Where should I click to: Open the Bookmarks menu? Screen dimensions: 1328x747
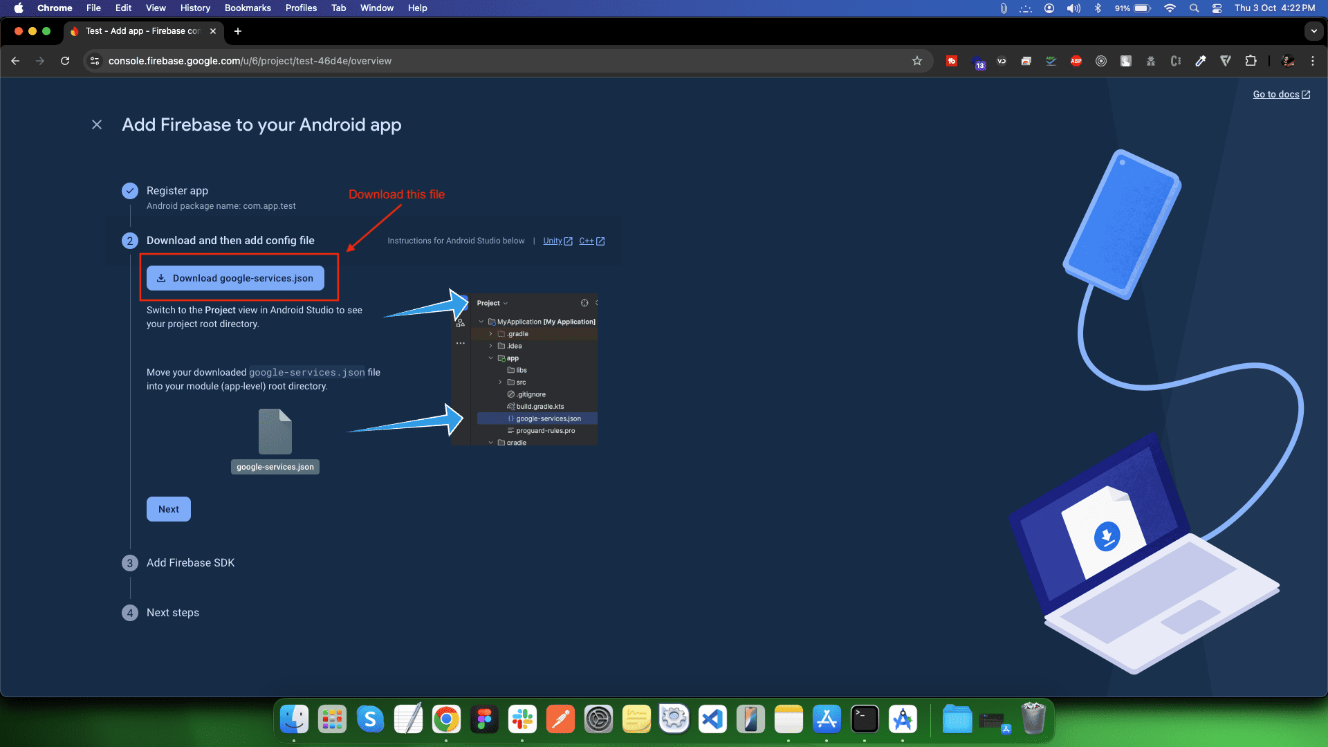[247, 8]
